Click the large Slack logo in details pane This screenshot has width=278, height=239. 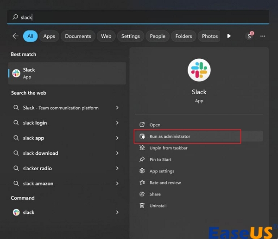point(199,70)
